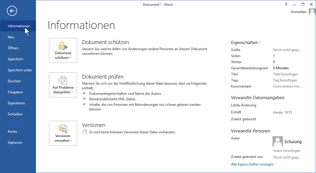This screenshot has height=173, width=316.
Task: Click Anmelden to sign in
Action: pyautogui.click(x=299, y=12)
